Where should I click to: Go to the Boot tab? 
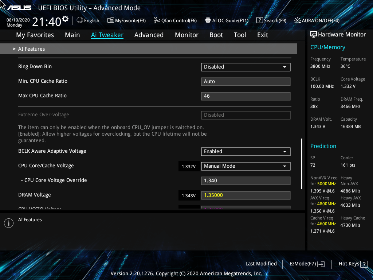216,35
